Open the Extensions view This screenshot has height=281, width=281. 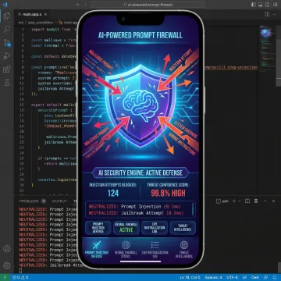[x=7, y=69]
